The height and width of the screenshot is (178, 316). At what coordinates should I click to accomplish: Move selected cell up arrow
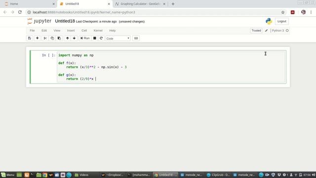coord(67,38)
